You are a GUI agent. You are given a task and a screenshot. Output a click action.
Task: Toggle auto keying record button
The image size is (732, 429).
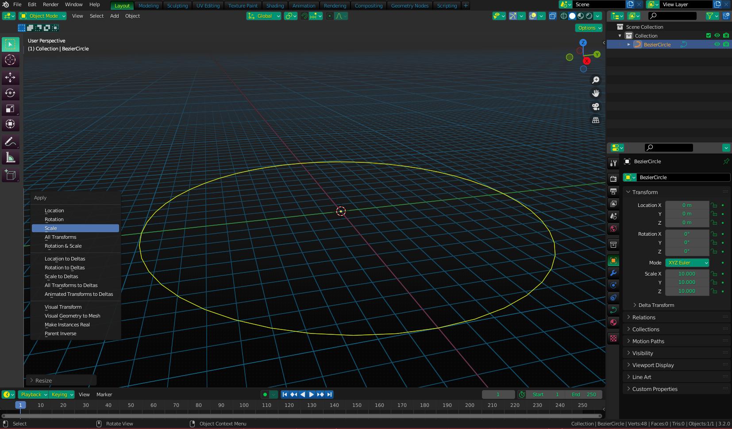coord(265,395)
